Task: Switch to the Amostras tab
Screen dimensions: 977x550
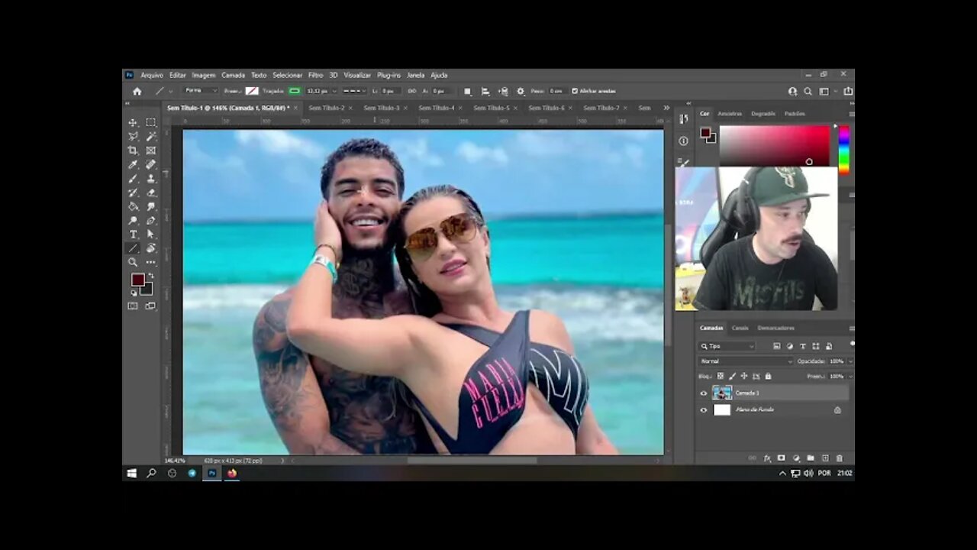Action: tap(730, 114)
